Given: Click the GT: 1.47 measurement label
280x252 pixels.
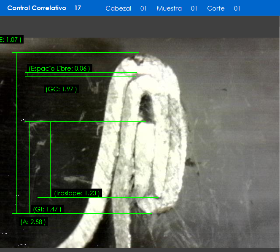Looking at the screenshot, I should point(47,209).
